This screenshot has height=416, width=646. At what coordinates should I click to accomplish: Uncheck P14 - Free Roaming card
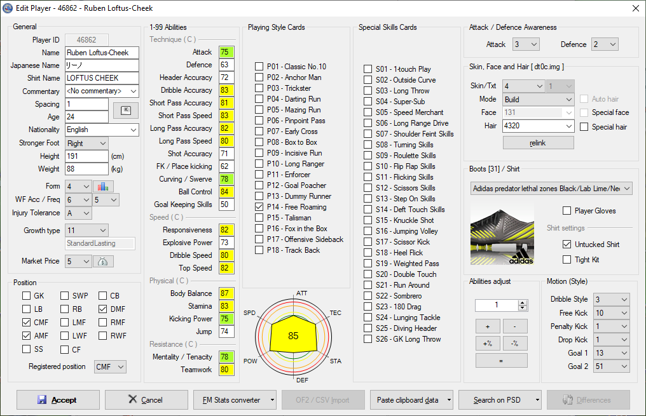pos(259,207)
